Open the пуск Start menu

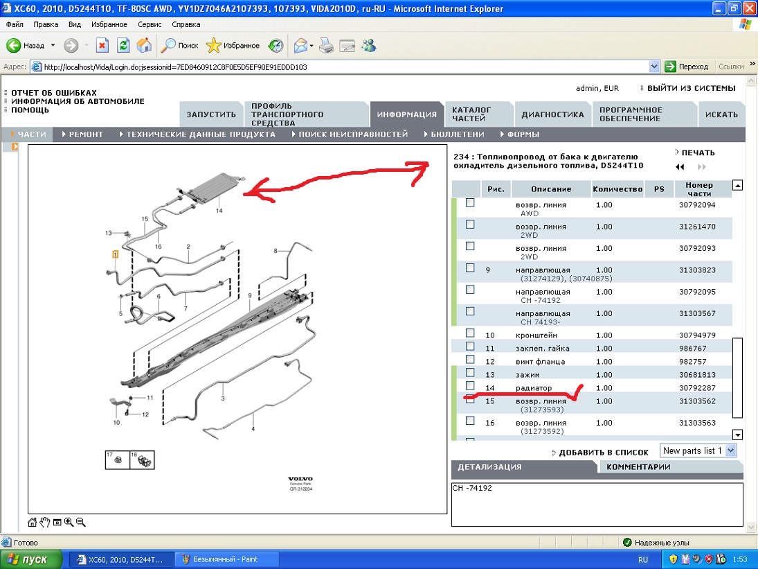[x=31, y=559]
